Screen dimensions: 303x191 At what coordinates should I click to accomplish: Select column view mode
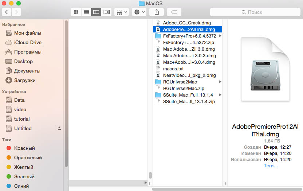tap(96, 12)
